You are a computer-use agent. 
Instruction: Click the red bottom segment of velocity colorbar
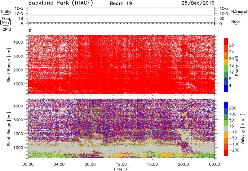pos(226,153)
